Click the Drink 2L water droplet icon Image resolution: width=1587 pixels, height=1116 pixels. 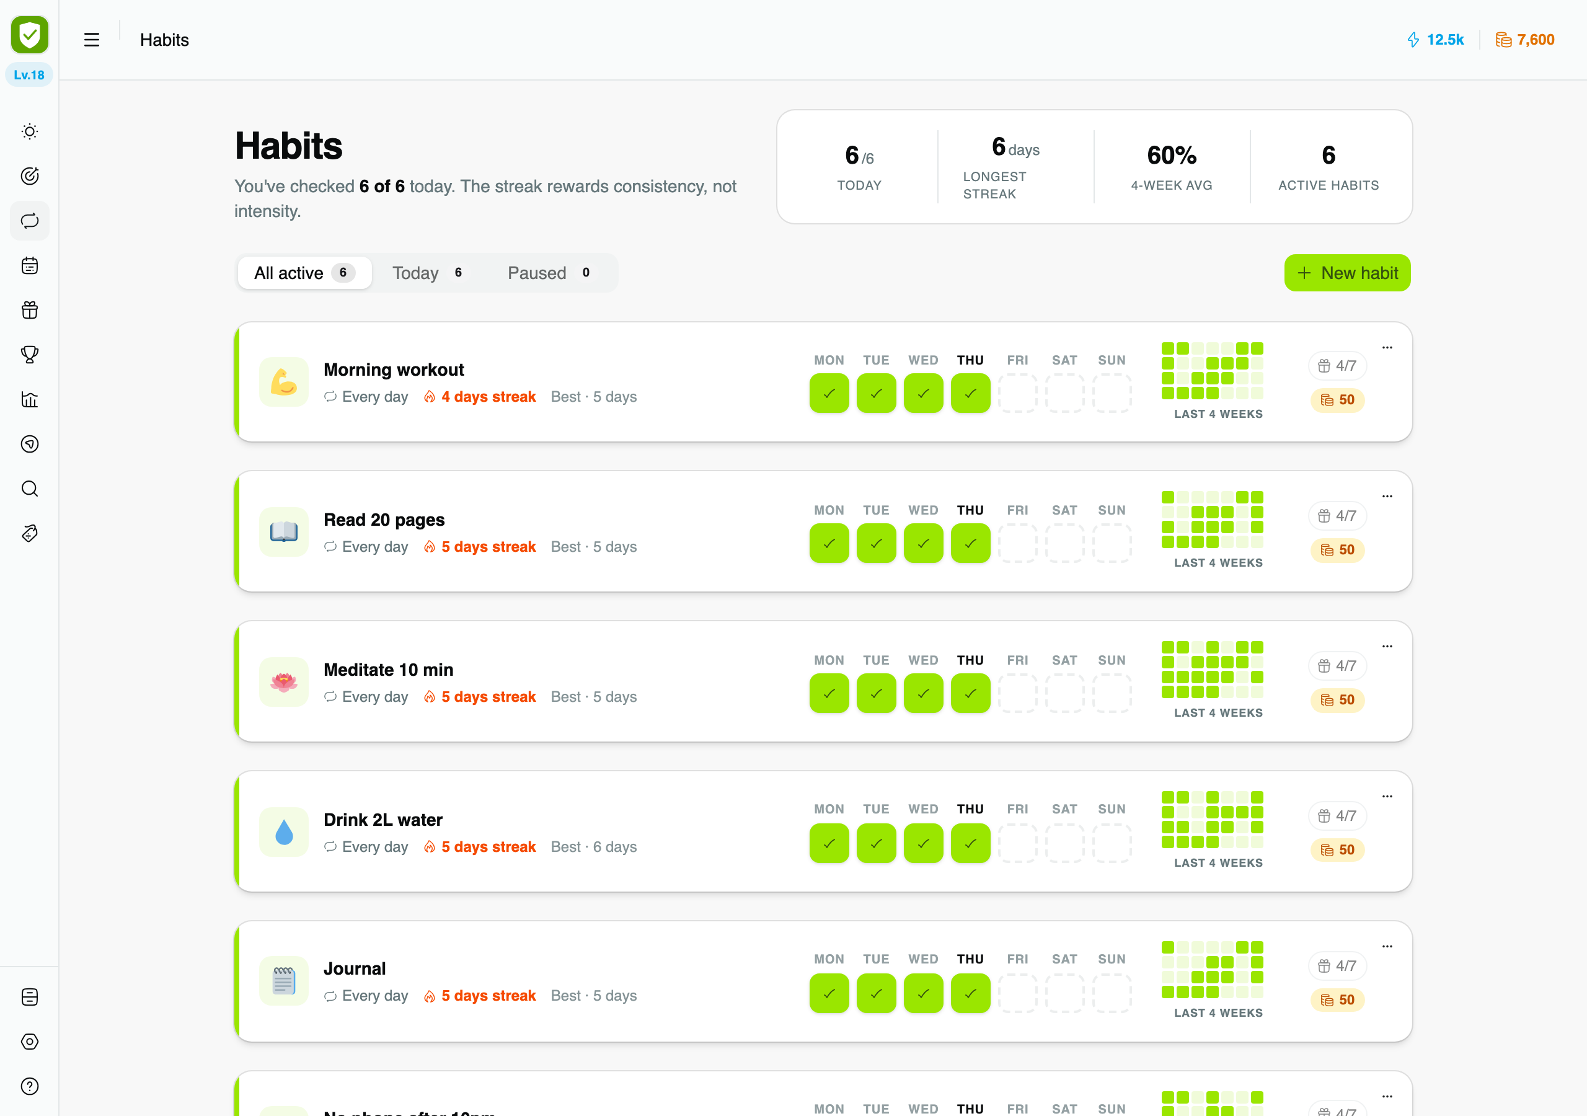[x=283, y=832]
